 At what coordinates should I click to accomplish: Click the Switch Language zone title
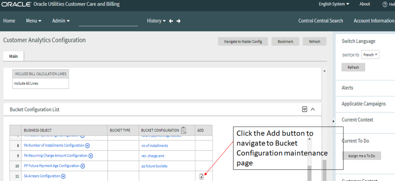click(x=358, y=41)
